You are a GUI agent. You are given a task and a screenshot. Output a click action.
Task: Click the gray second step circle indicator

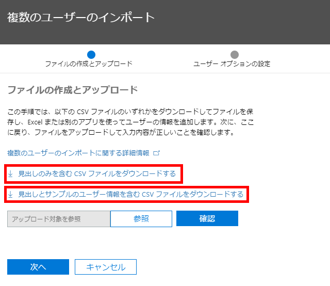235,54
